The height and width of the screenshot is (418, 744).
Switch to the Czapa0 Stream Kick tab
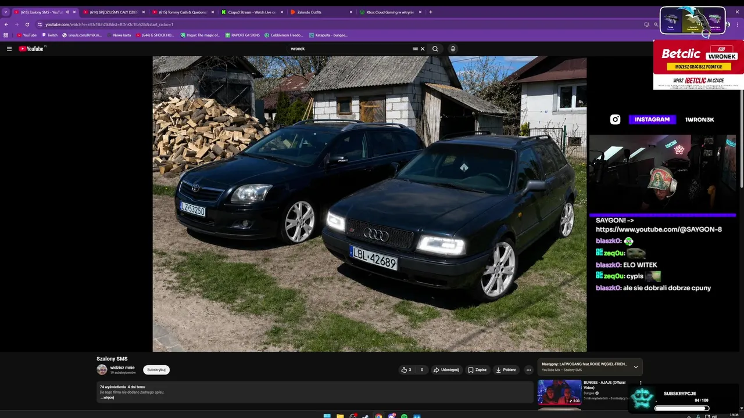point(252,12)
